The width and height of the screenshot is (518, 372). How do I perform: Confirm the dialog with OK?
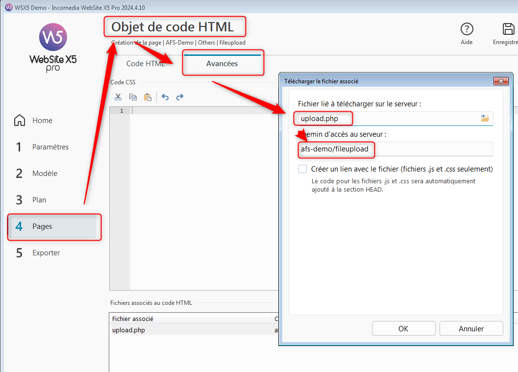click(x=403, y=329)
